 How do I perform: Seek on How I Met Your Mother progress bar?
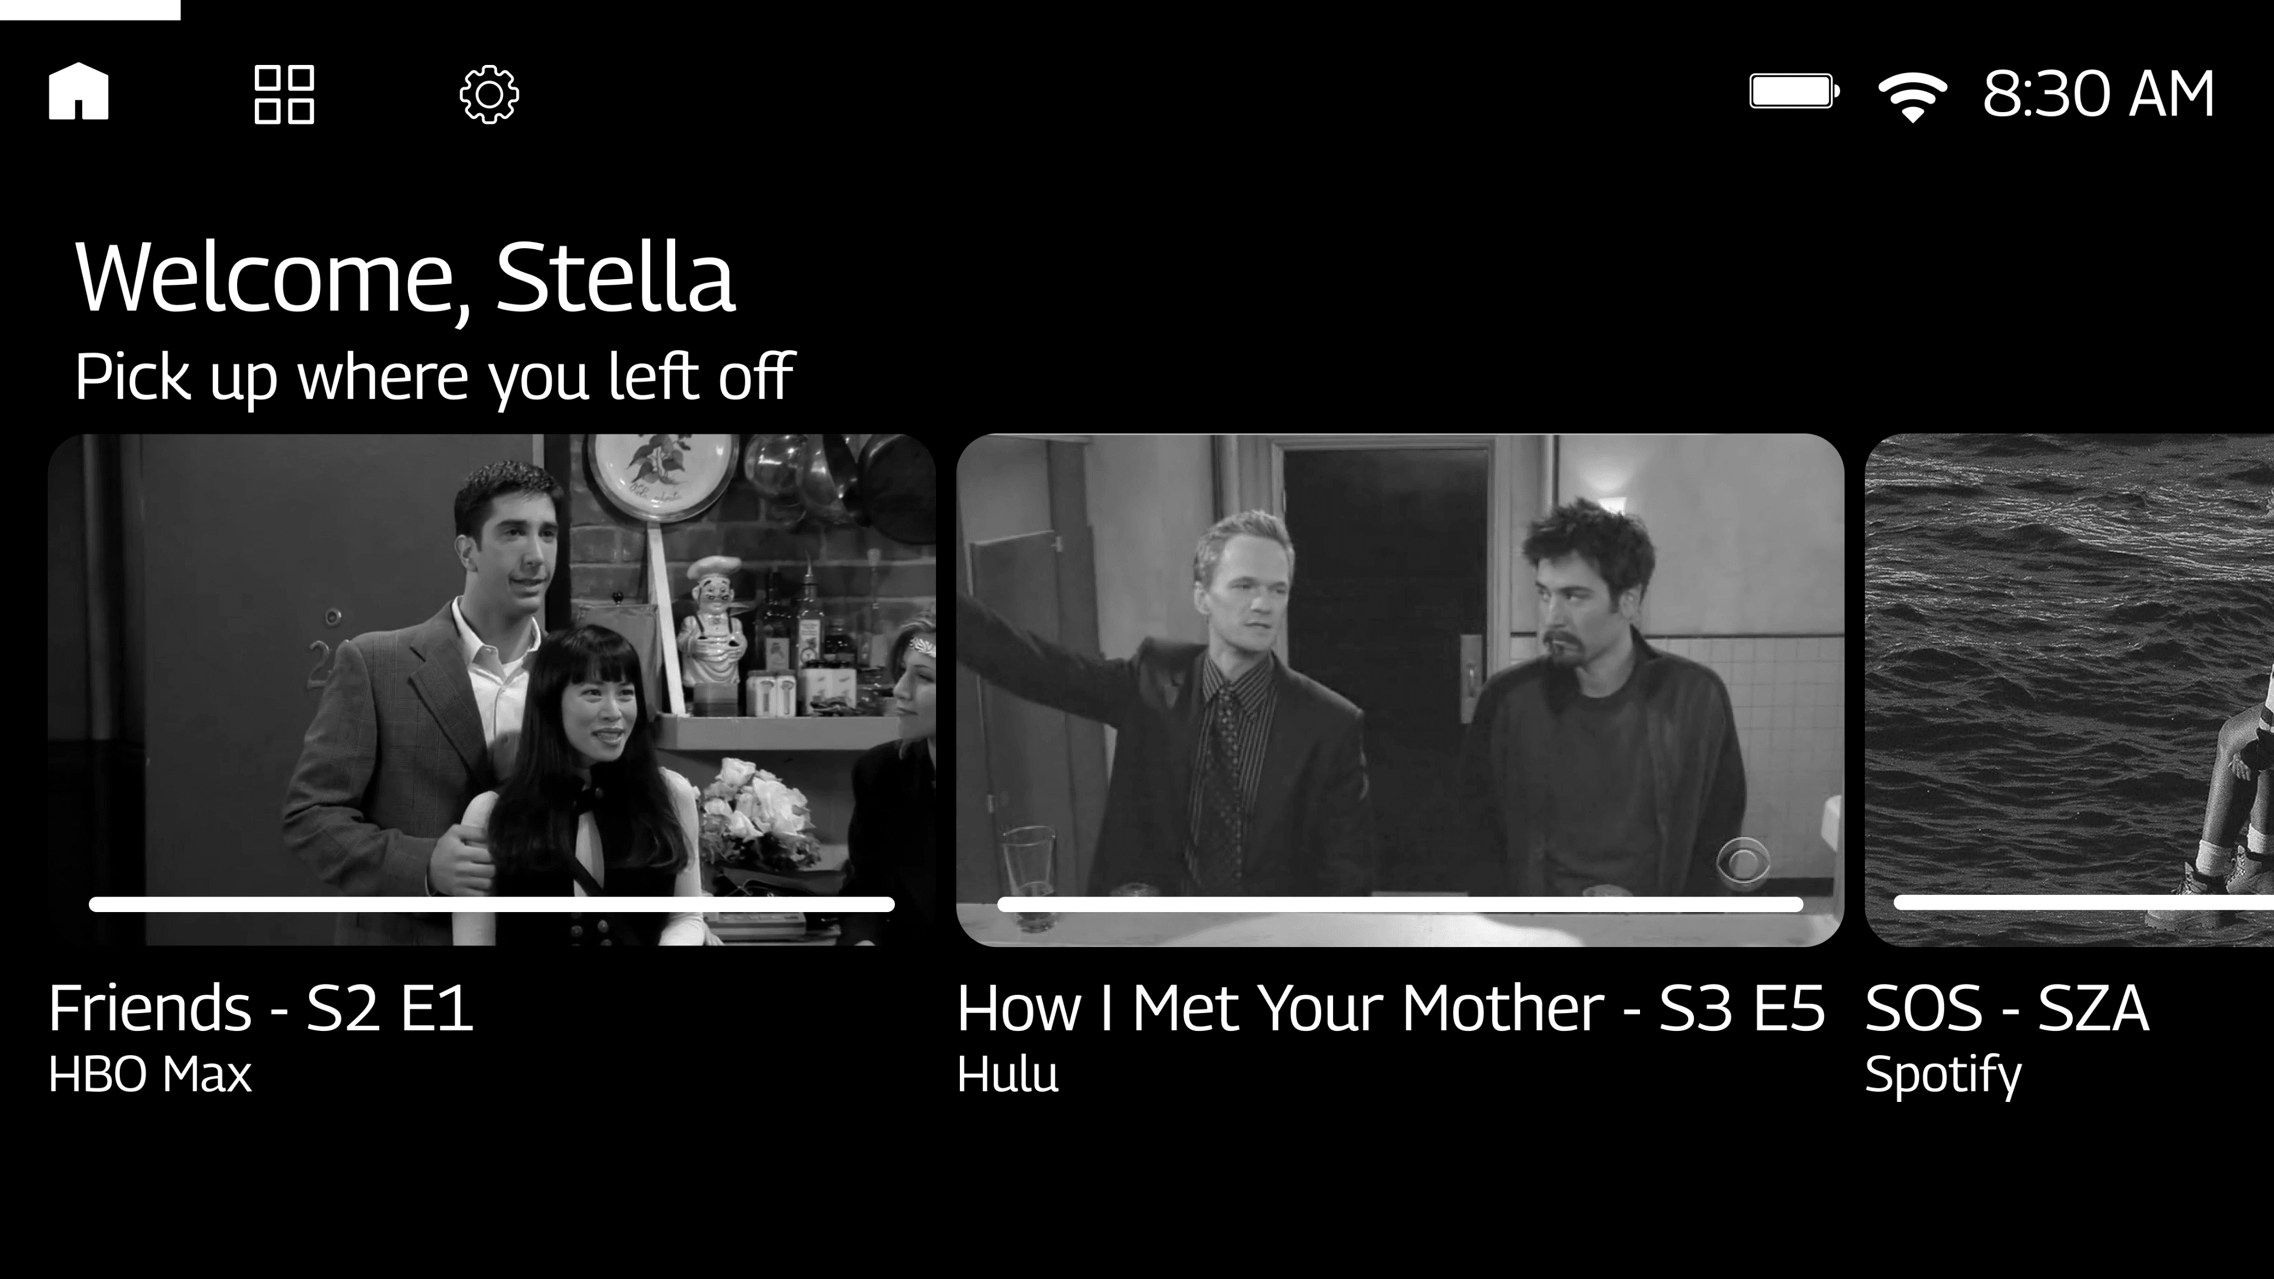point(1400,904)
